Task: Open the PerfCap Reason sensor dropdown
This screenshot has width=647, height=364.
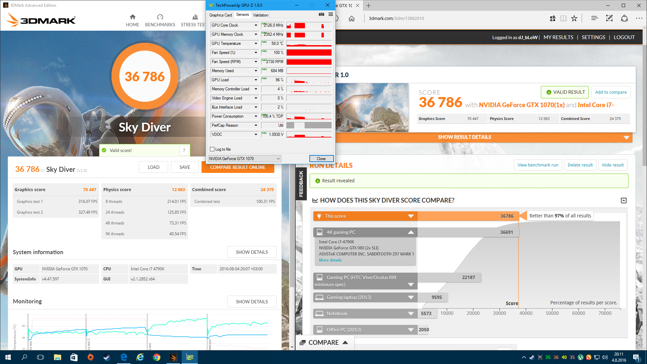Action: [256, 125]
